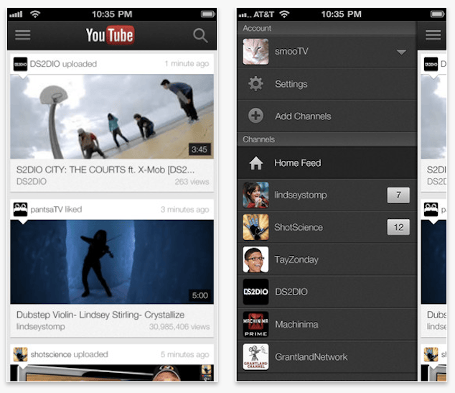Open the TayZonday channel
455x393 pixels.
[x=327, y=259]
